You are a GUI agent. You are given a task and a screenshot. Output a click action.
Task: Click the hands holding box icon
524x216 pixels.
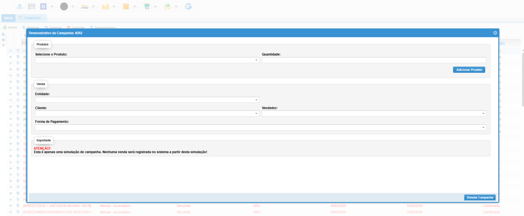[x=167, y=7]
